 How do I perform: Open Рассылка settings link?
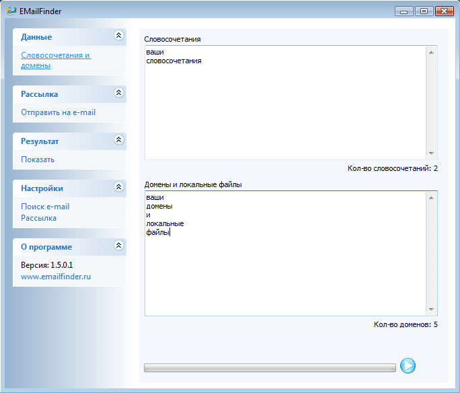pos(38,218)
